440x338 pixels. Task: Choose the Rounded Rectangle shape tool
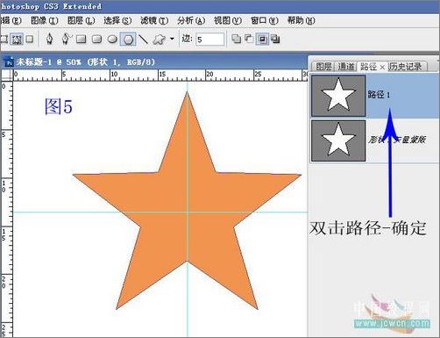click(97, 40)
